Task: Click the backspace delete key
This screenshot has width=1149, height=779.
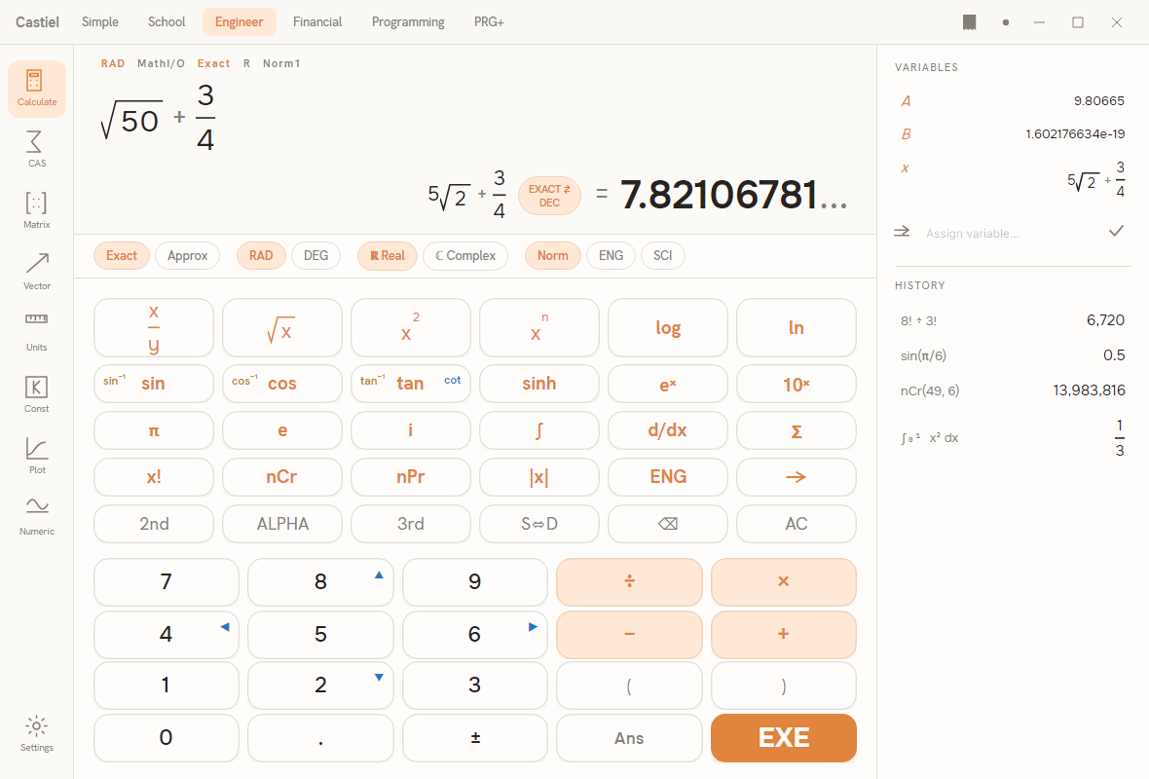Action: (x=668, y=524)
